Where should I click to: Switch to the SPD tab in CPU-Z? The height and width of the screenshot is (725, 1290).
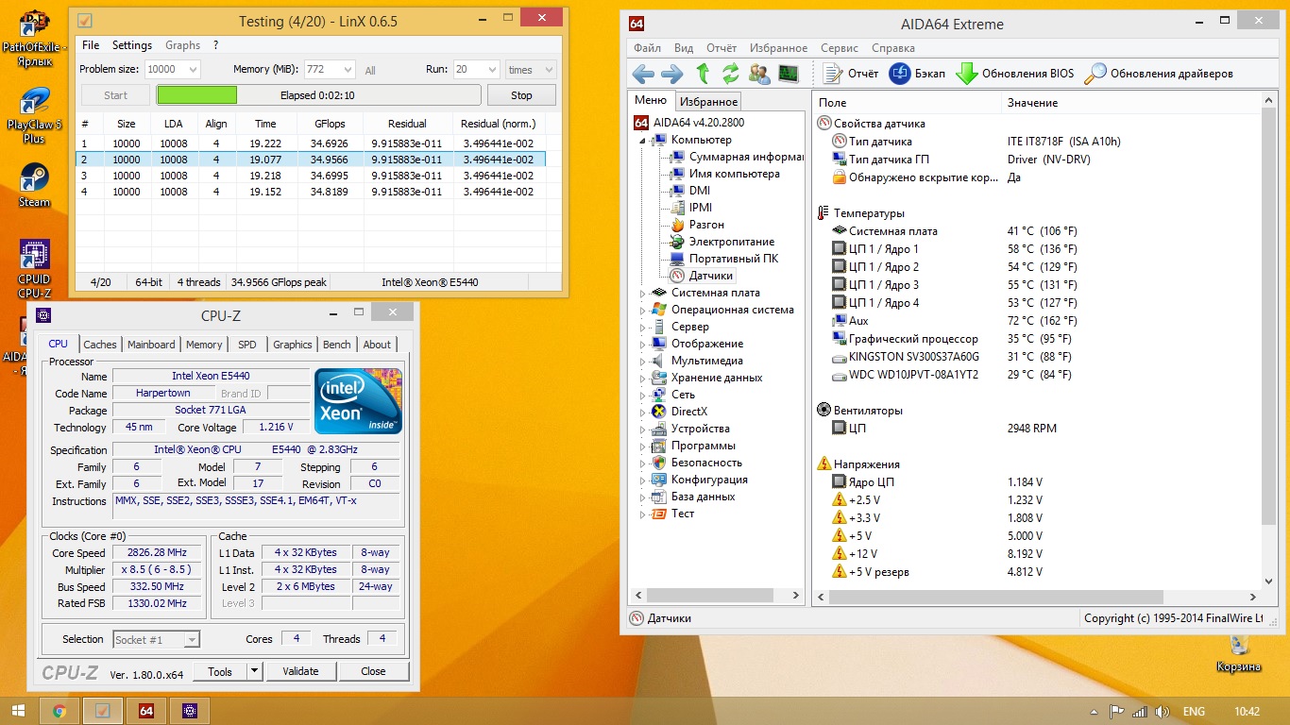(x=247, y=345)
